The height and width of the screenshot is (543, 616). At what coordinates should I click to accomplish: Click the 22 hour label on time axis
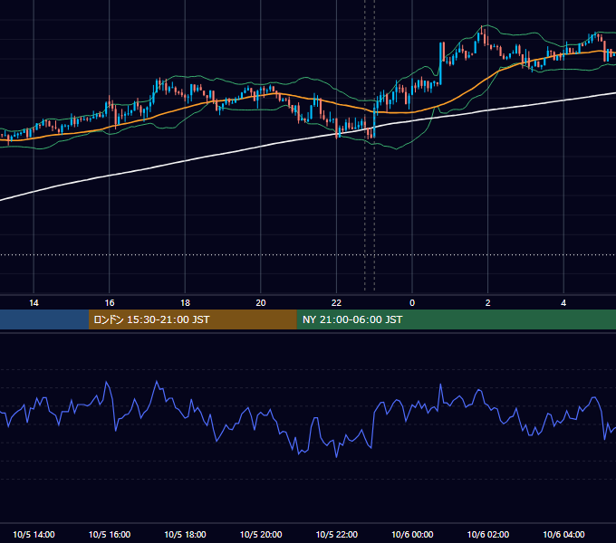click(336, 303)
